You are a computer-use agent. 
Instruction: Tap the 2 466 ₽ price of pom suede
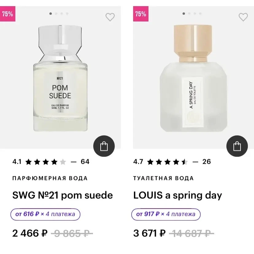tap(30, 233)
